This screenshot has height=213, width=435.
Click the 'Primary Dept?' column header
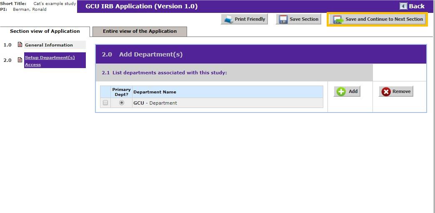[122, 92]
